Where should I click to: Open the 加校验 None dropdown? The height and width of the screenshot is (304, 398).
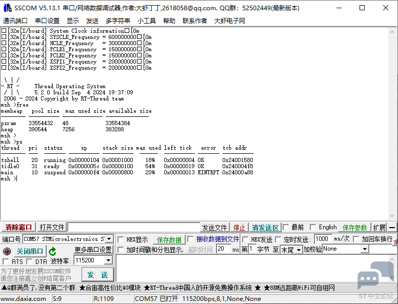[x=365, y=249]
